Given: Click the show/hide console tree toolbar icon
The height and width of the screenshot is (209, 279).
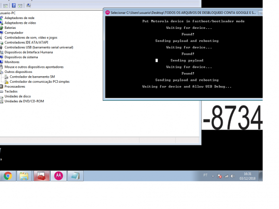Looking at the screenshot, I should [x=6, y=6].
